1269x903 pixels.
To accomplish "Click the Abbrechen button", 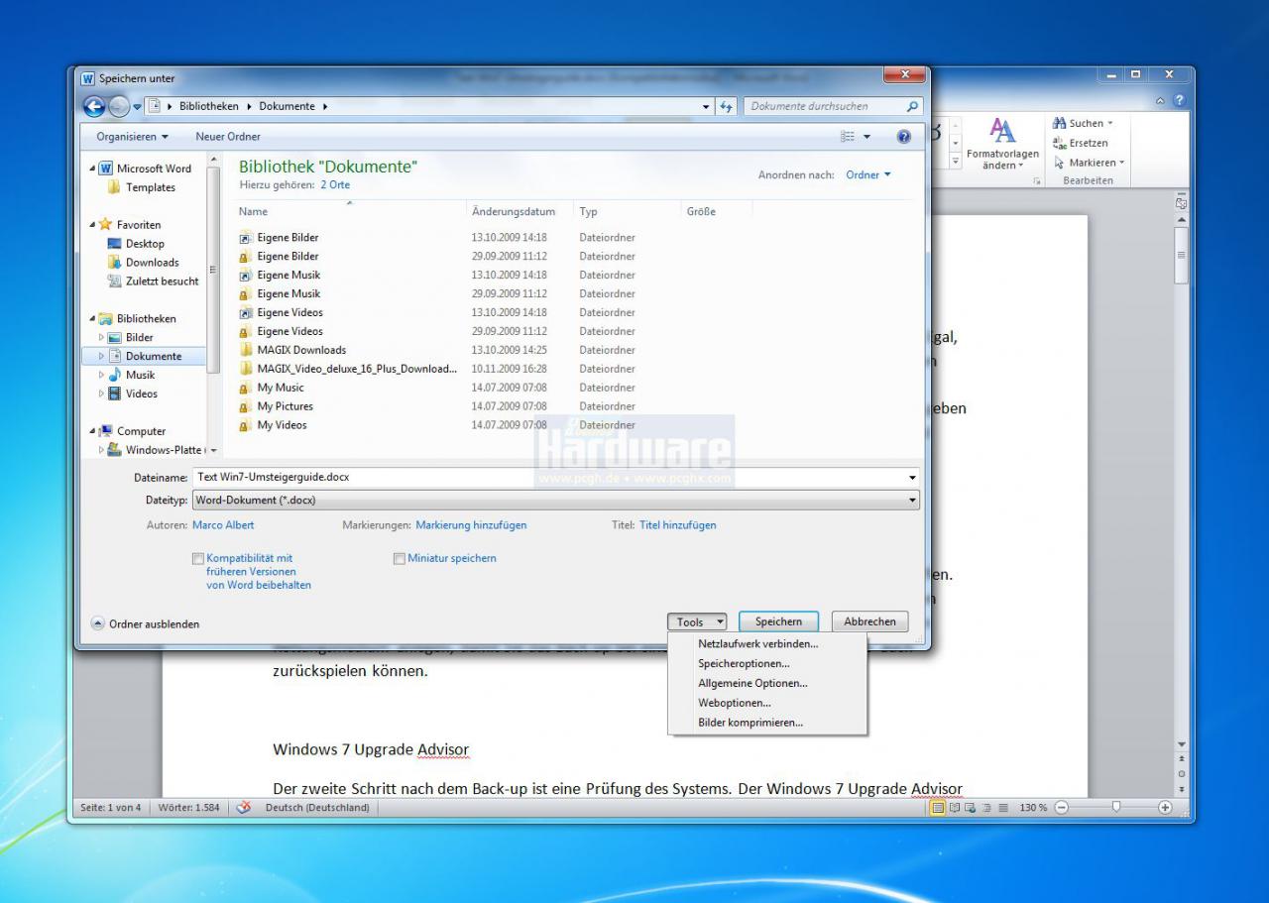I will coord(869,621).
